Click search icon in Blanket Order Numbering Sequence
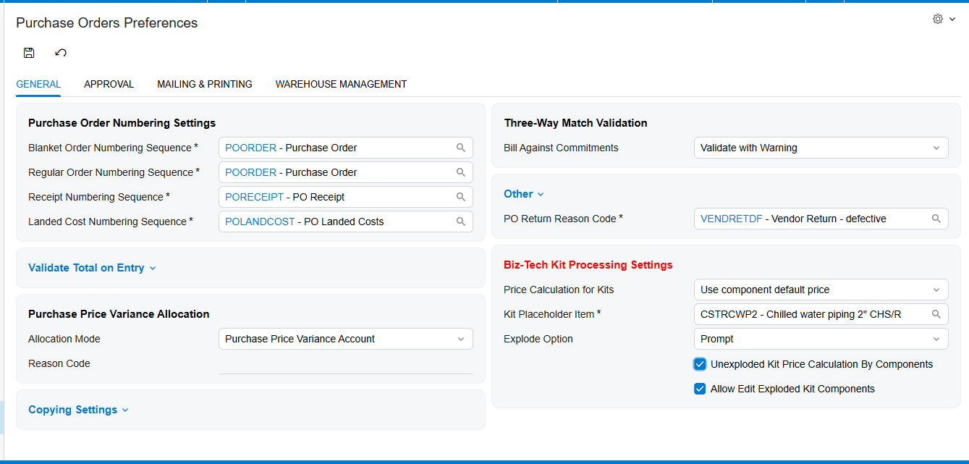 pos(461,148)
